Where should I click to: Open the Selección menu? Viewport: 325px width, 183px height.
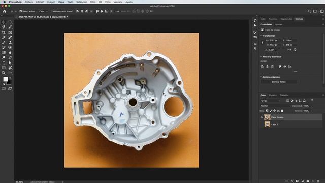click(x=81, y=2)
